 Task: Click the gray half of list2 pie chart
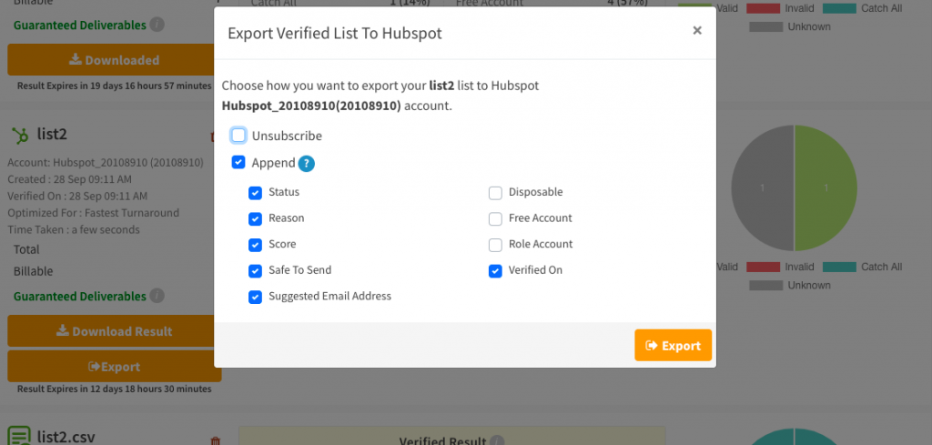click(x=763, y=187)
